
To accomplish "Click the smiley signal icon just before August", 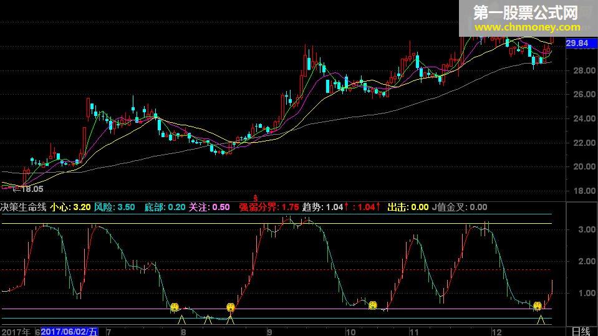I will tap(175, 307).
